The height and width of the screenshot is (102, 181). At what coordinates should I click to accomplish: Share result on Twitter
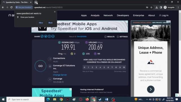(x=46, y=37)
